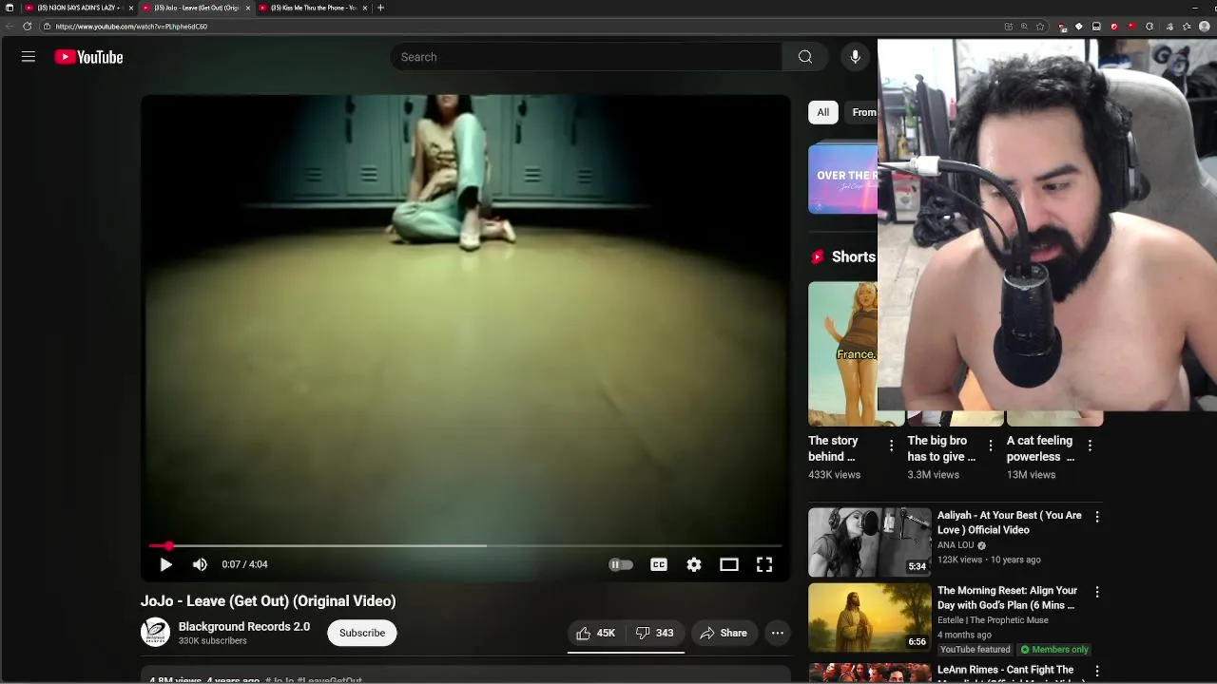
Task: Open a new browser tab
Action: [x=380, y=8]
